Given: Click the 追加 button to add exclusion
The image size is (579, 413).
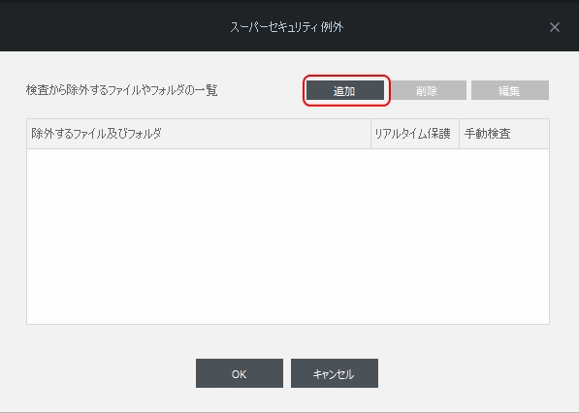Looking at the screenshot, I should [345, 90].
